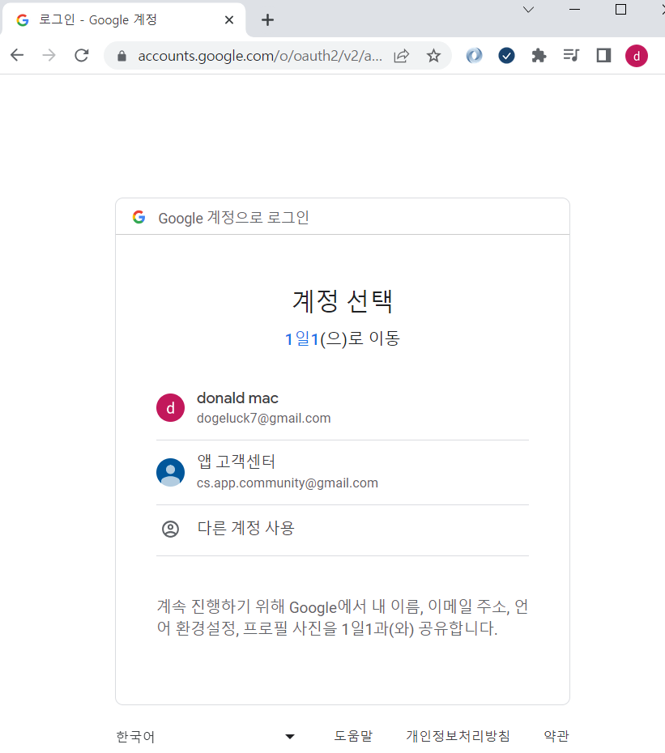Click the donald mac avatar
The image size is (665, 753).
(x=171, y=408)
